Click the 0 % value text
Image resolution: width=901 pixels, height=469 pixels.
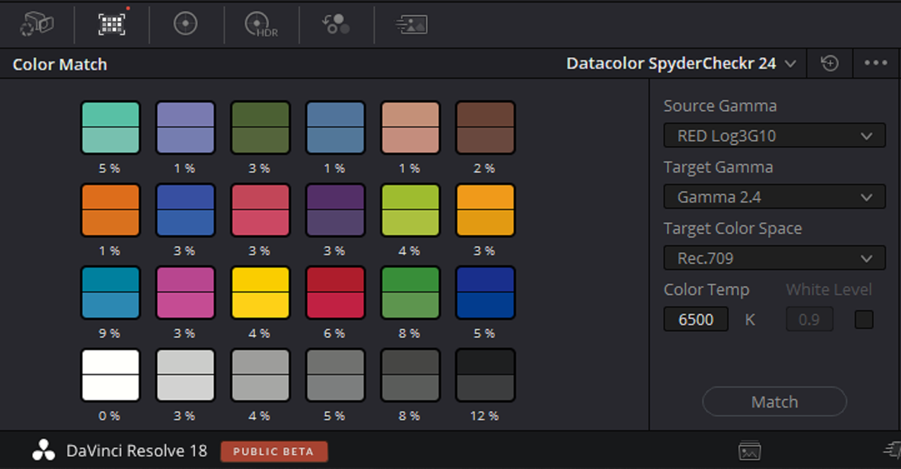click(x=110, y=416)
